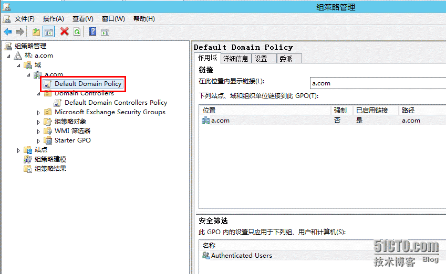The width and height of the screenshot is (446, 274).
Task: Open the 文件(F) menu
Action: (25, 19)
